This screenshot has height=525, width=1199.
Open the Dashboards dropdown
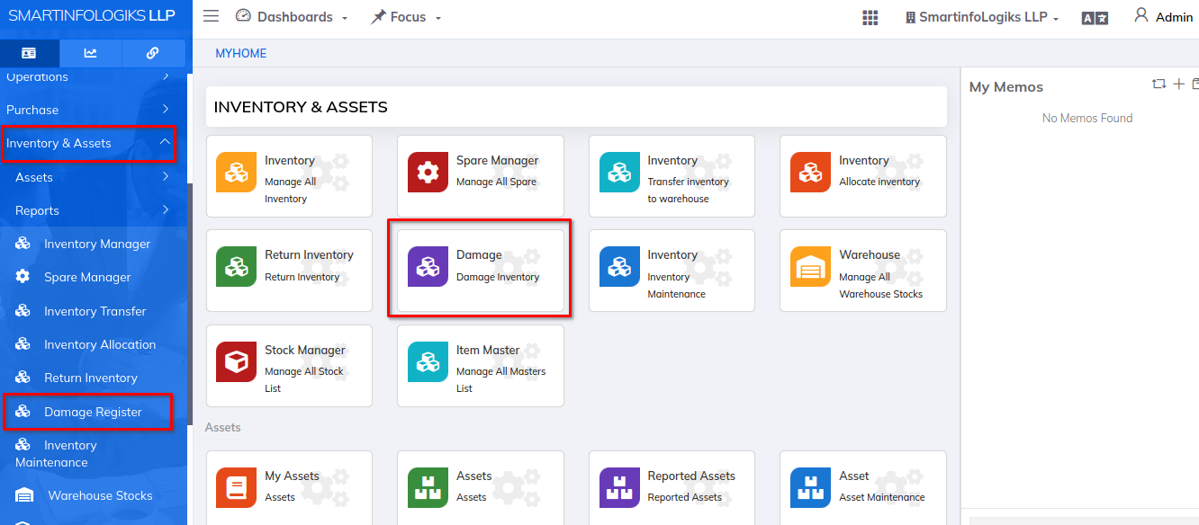292,17
